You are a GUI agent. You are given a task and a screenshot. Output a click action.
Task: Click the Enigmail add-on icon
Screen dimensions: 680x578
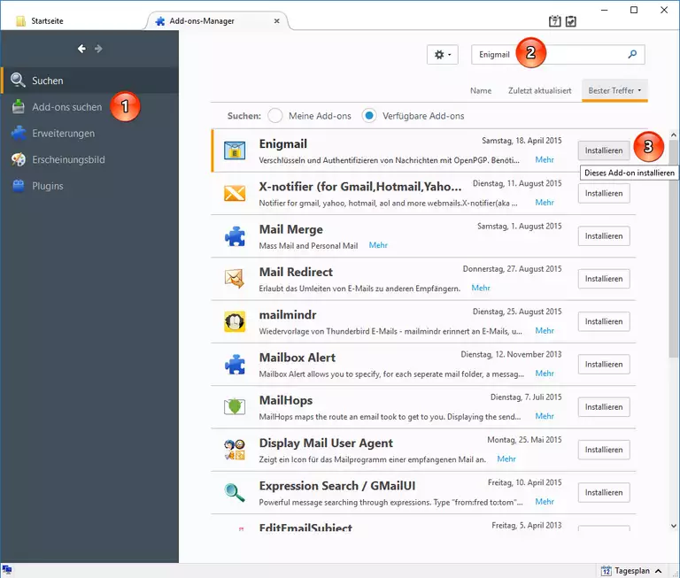tap(235, 150)
